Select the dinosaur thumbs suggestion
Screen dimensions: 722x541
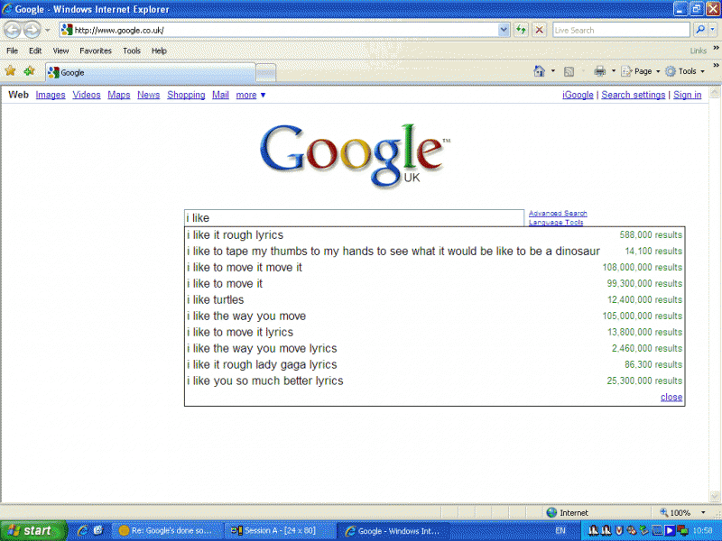point(435,252)
